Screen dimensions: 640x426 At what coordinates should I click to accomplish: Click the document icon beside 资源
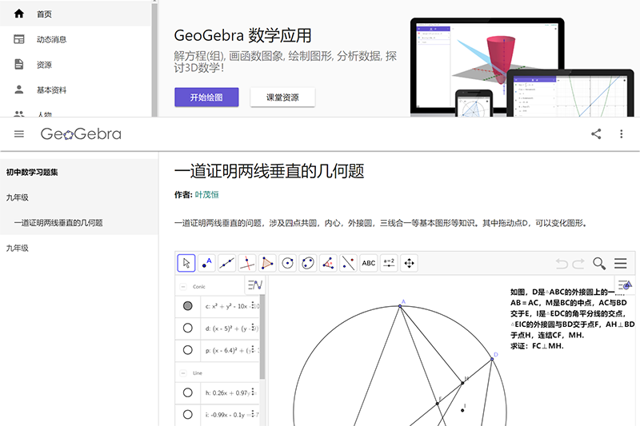pos(18,65)
